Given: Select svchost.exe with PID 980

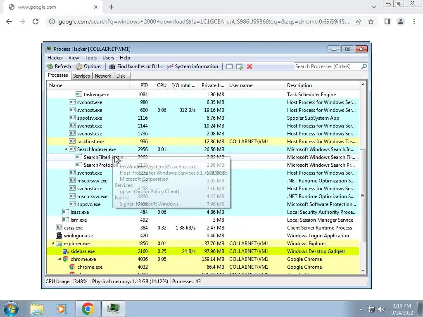Looking at the screenshot, I should 203,102.
